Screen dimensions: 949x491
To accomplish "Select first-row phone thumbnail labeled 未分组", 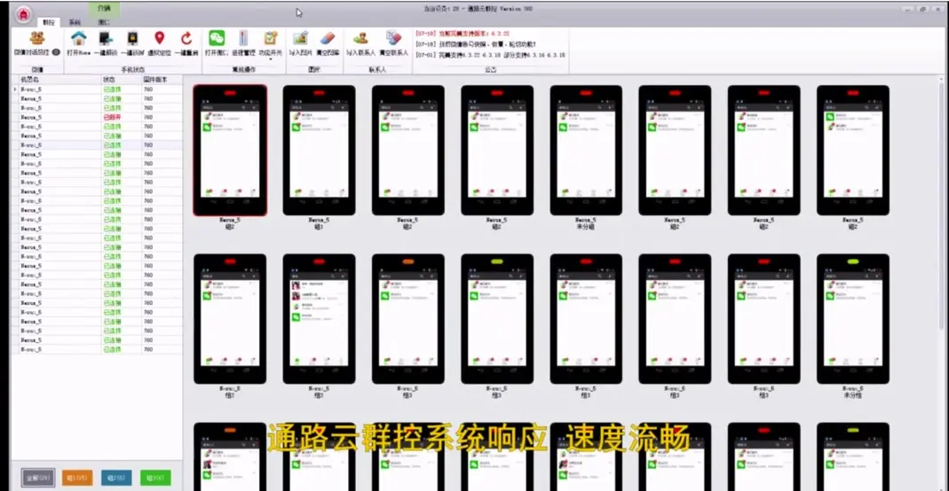I will (x=586, y=151).
